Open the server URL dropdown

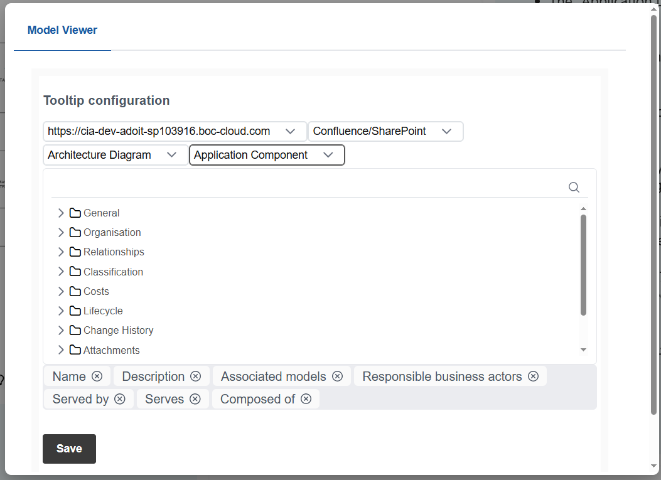coord(175,131)
